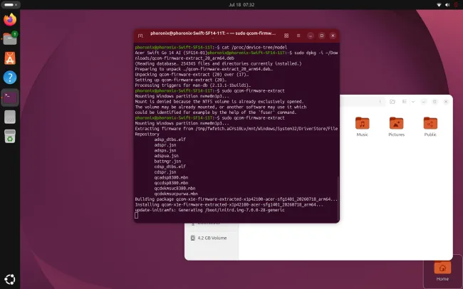Click the Terminal scrollbar thumb

point(338,198)
